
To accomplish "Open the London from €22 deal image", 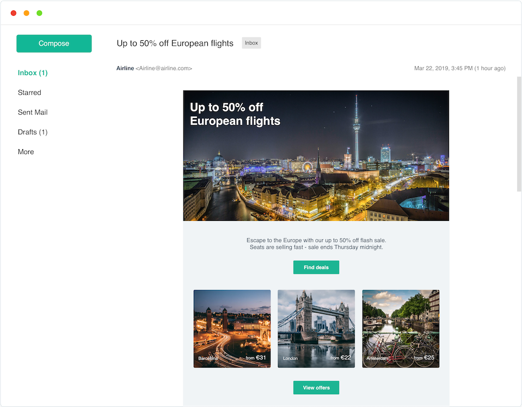I will (x=316, y=329).
